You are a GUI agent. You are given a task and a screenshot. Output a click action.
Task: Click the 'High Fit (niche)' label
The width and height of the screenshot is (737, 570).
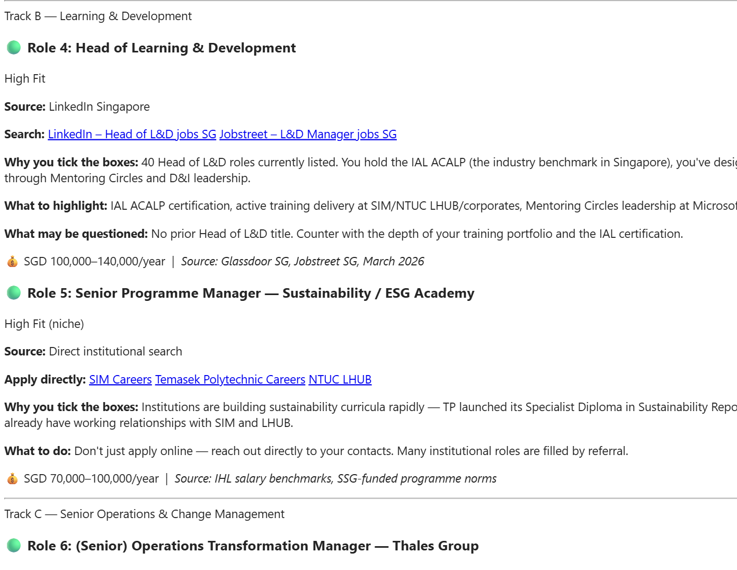pos(44,324)
